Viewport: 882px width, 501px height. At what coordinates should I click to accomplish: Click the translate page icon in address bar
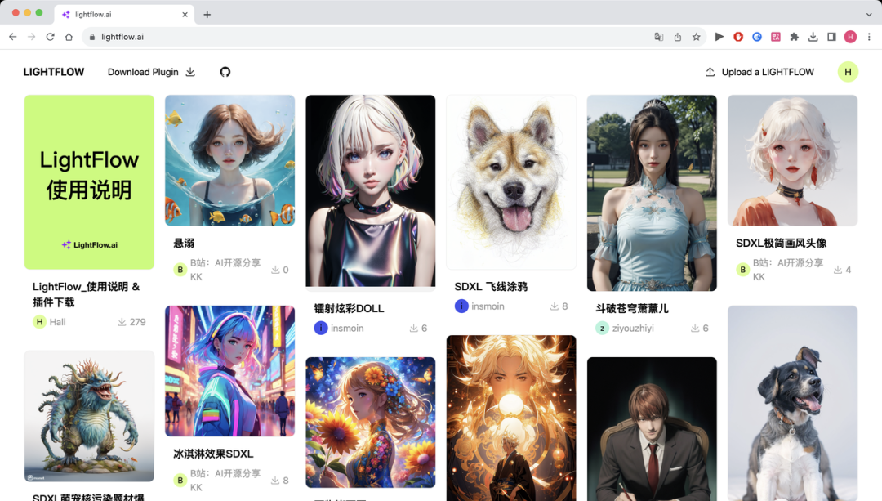coord(659,37)
